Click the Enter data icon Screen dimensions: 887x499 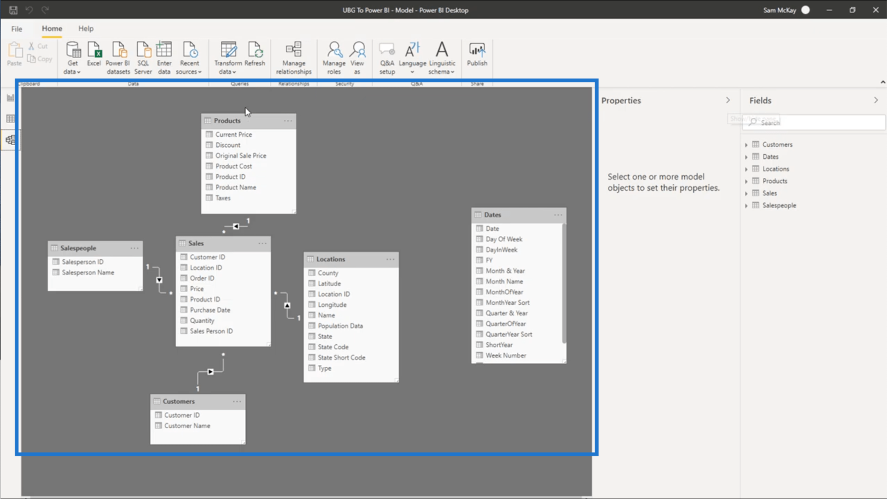pos(164,58)
